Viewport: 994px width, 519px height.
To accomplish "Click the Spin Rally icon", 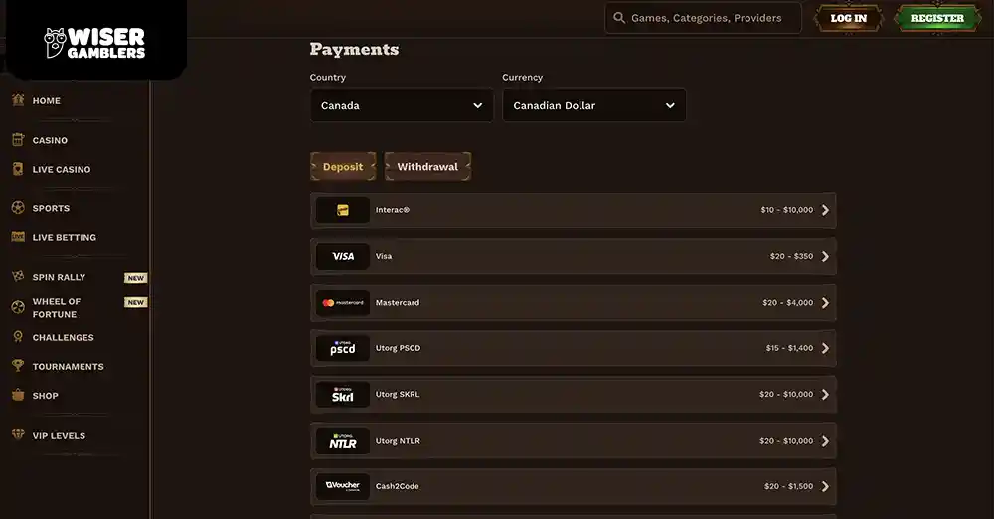I will [x=18, y=276].
